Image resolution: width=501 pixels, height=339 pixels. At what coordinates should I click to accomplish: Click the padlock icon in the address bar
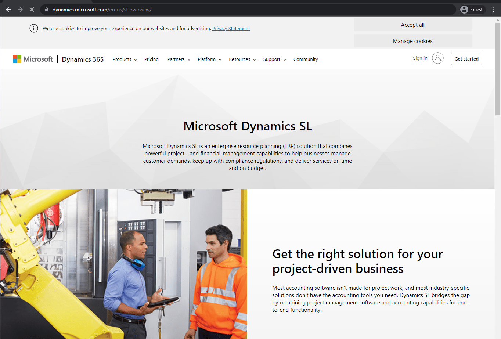[46, 10]
